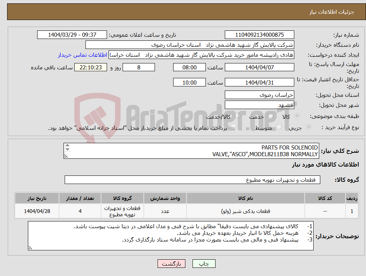Click the validity time field 10:00
This screenshot has width=366, height=276.
pos(189,82)
